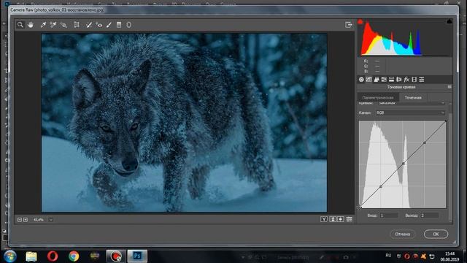467x263 pixels.
Task: Zoom in with the plus button
Action: pos(26,220)
